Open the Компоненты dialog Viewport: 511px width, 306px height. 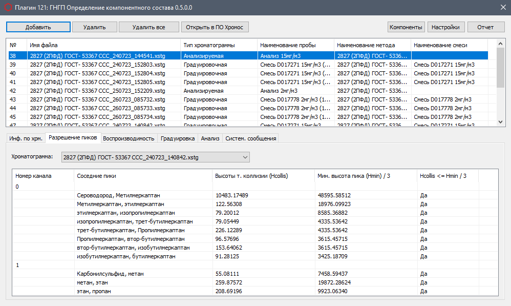pos(406,27)
